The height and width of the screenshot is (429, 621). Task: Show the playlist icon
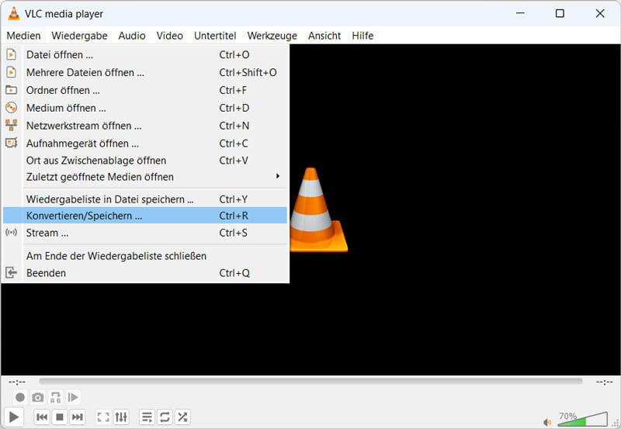[x=147, y=417]
